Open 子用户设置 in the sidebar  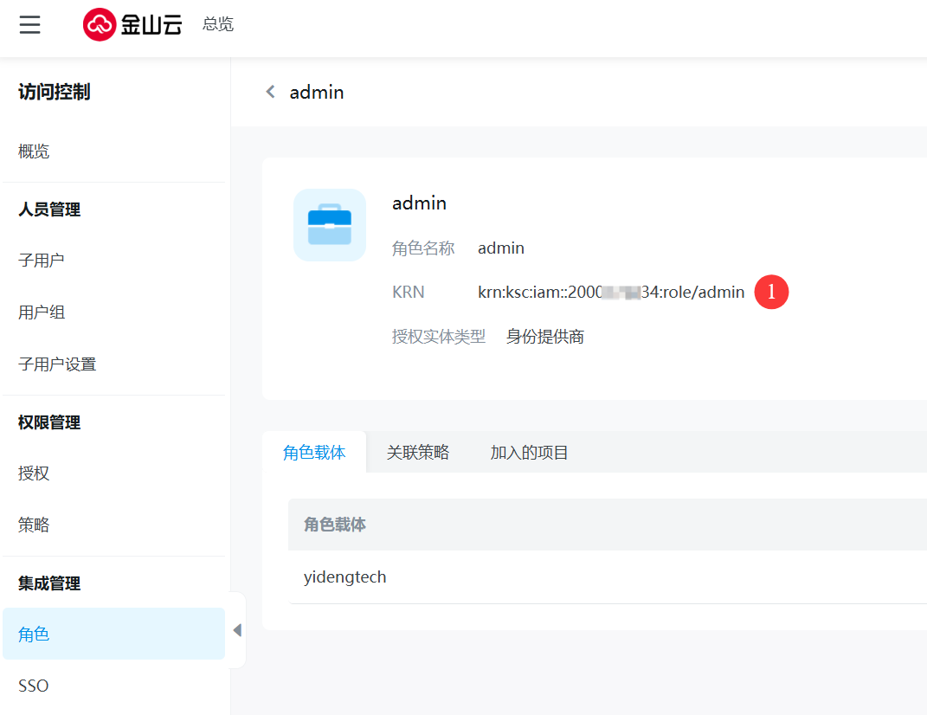click(x=57, y=364)
